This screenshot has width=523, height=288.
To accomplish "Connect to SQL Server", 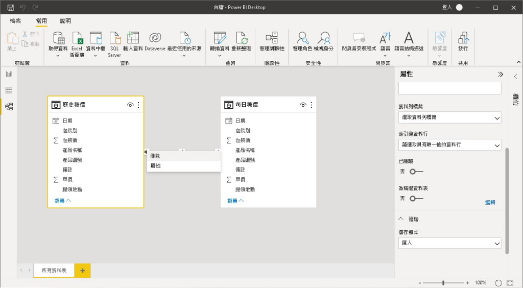I will click(114, 44).
